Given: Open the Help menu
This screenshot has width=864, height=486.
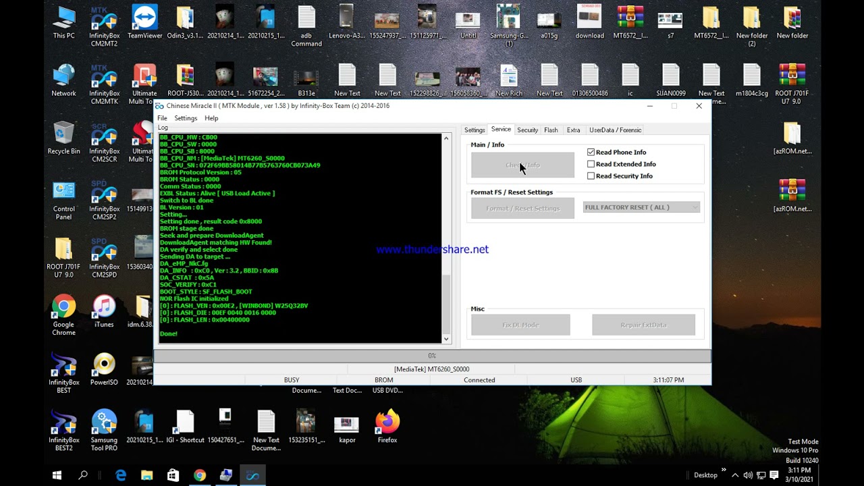Looking at the screenshot, I should (211, 118).
